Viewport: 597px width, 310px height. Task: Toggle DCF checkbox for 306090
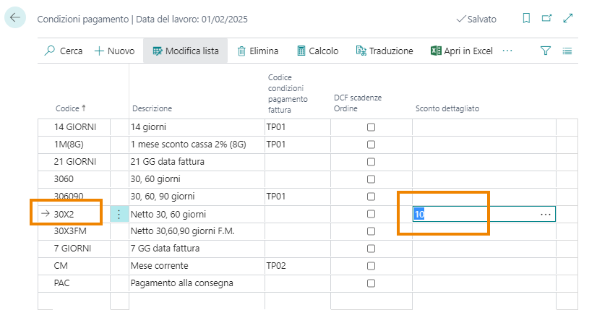(x=371, y=197)
